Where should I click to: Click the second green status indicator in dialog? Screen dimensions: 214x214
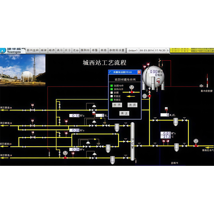pyautogui.click(x=112, y=89)
